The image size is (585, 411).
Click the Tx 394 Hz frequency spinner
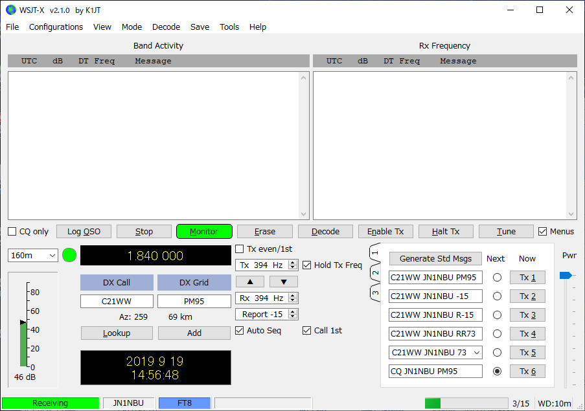click(x=266, y=265)
